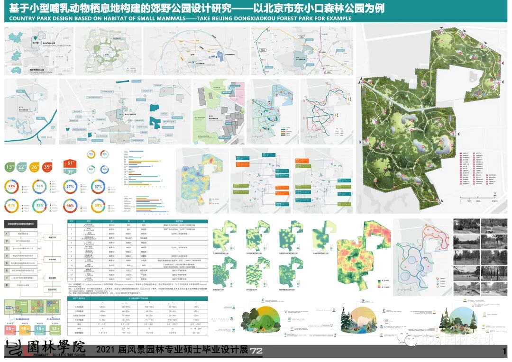Screen dimensions: 512x362
Task: Select the "35%" donut chart
Action: 39,206
